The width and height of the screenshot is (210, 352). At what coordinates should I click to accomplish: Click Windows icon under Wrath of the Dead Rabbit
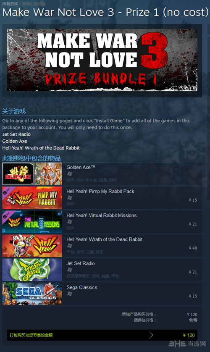[x=70, y=246]
